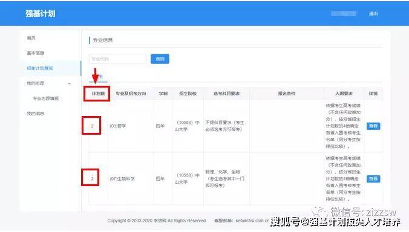Click the 查看 button for (07)生物科学
Viewport: 409px width, 232px height.
pyautogui.click(x=373, y=179)
